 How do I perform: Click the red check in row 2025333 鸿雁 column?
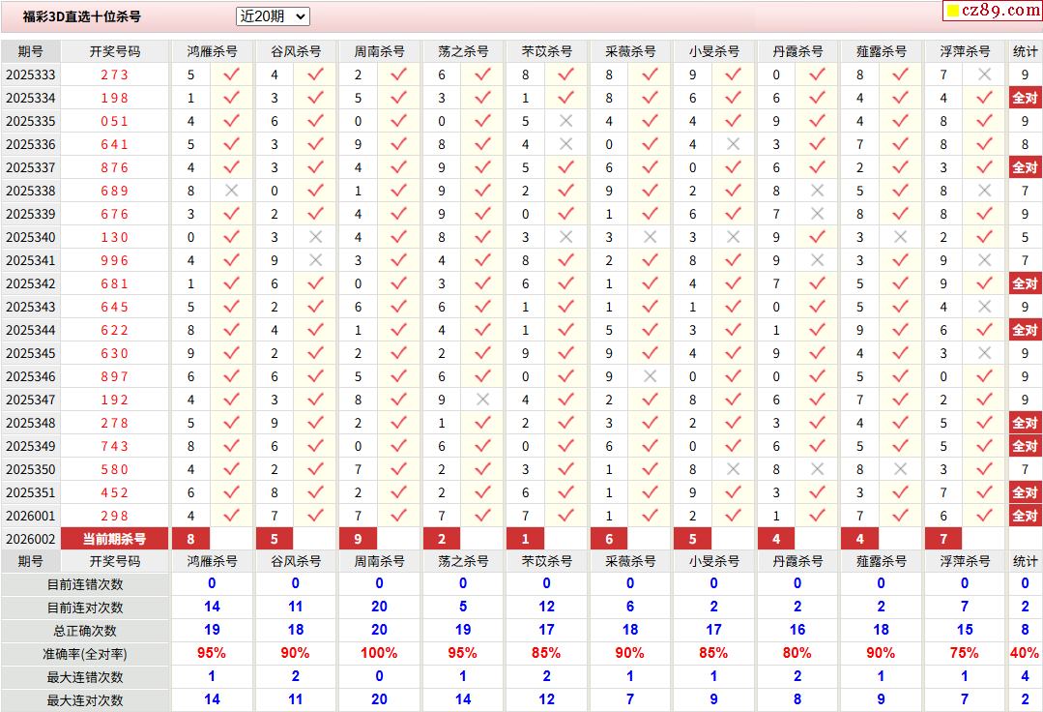click(x=231, y=74)
